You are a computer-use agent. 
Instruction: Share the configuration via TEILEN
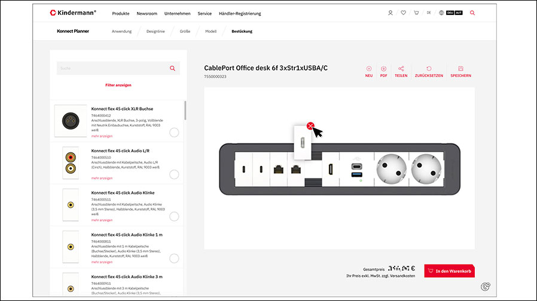click(401, 72)
